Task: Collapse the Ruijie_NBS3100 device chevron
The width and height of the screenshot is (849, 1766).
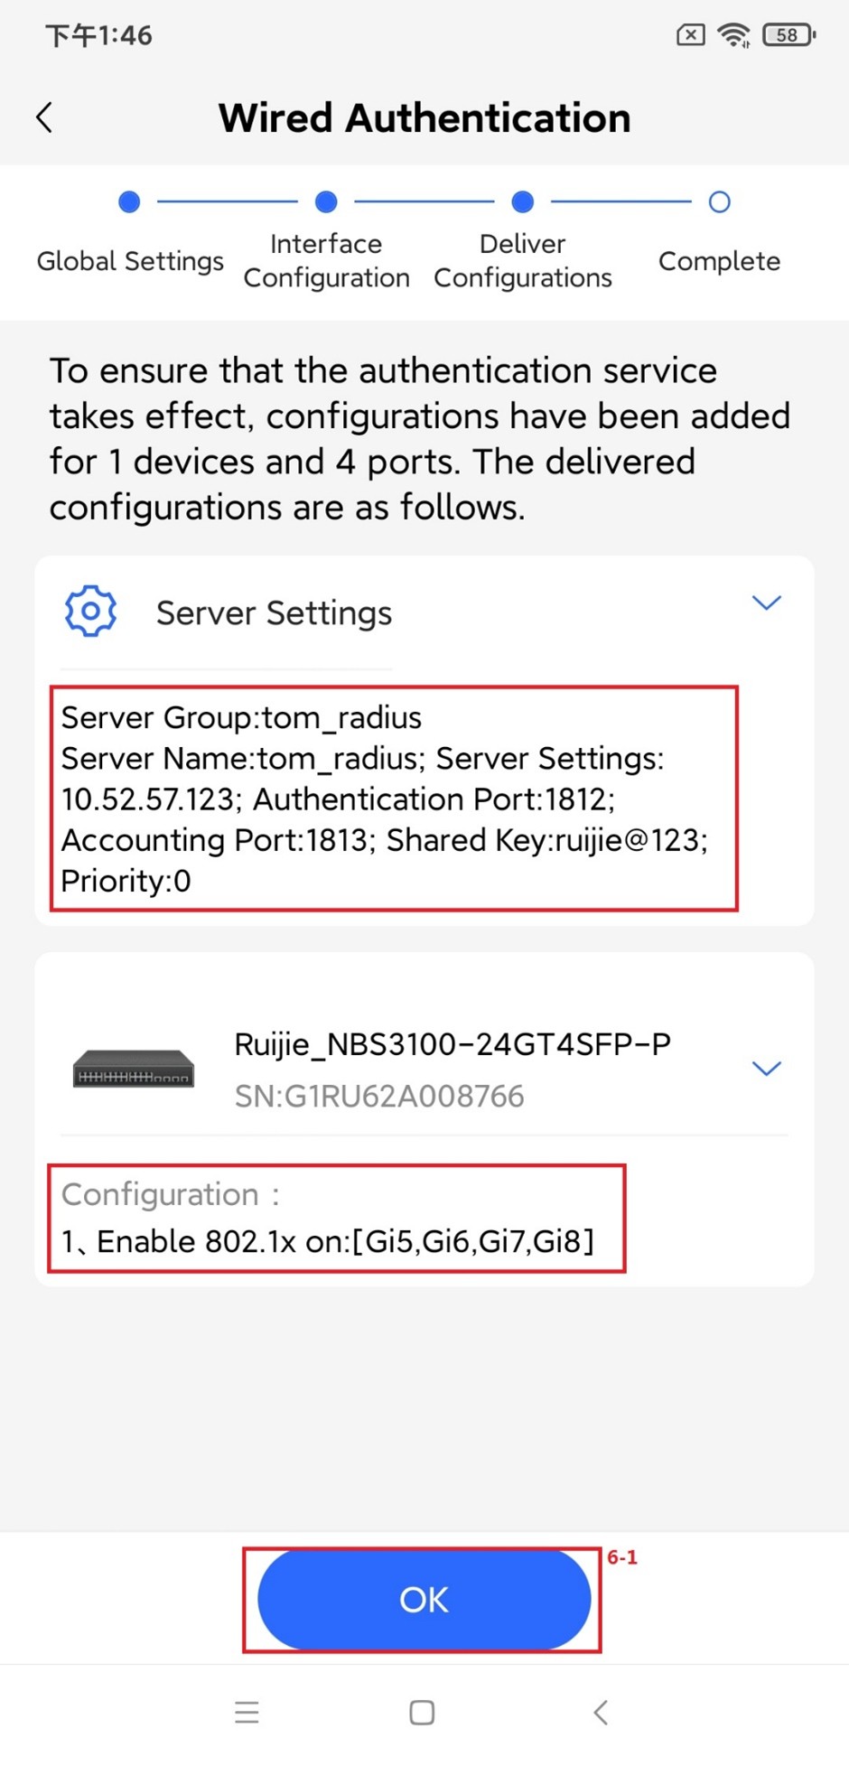Action: (x=766, y=1069)
